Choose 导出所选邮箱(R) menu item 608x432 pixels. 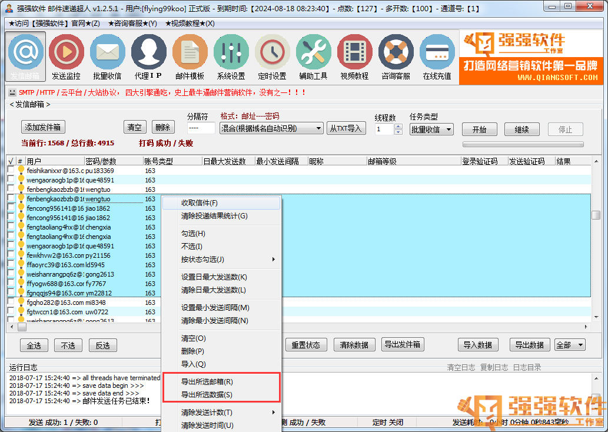pyautogui.click(x=221, y=381)
